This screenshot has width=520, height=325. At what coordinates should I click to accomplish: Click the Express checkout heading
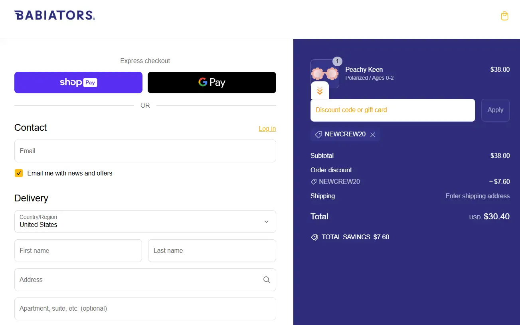(145, 61)
